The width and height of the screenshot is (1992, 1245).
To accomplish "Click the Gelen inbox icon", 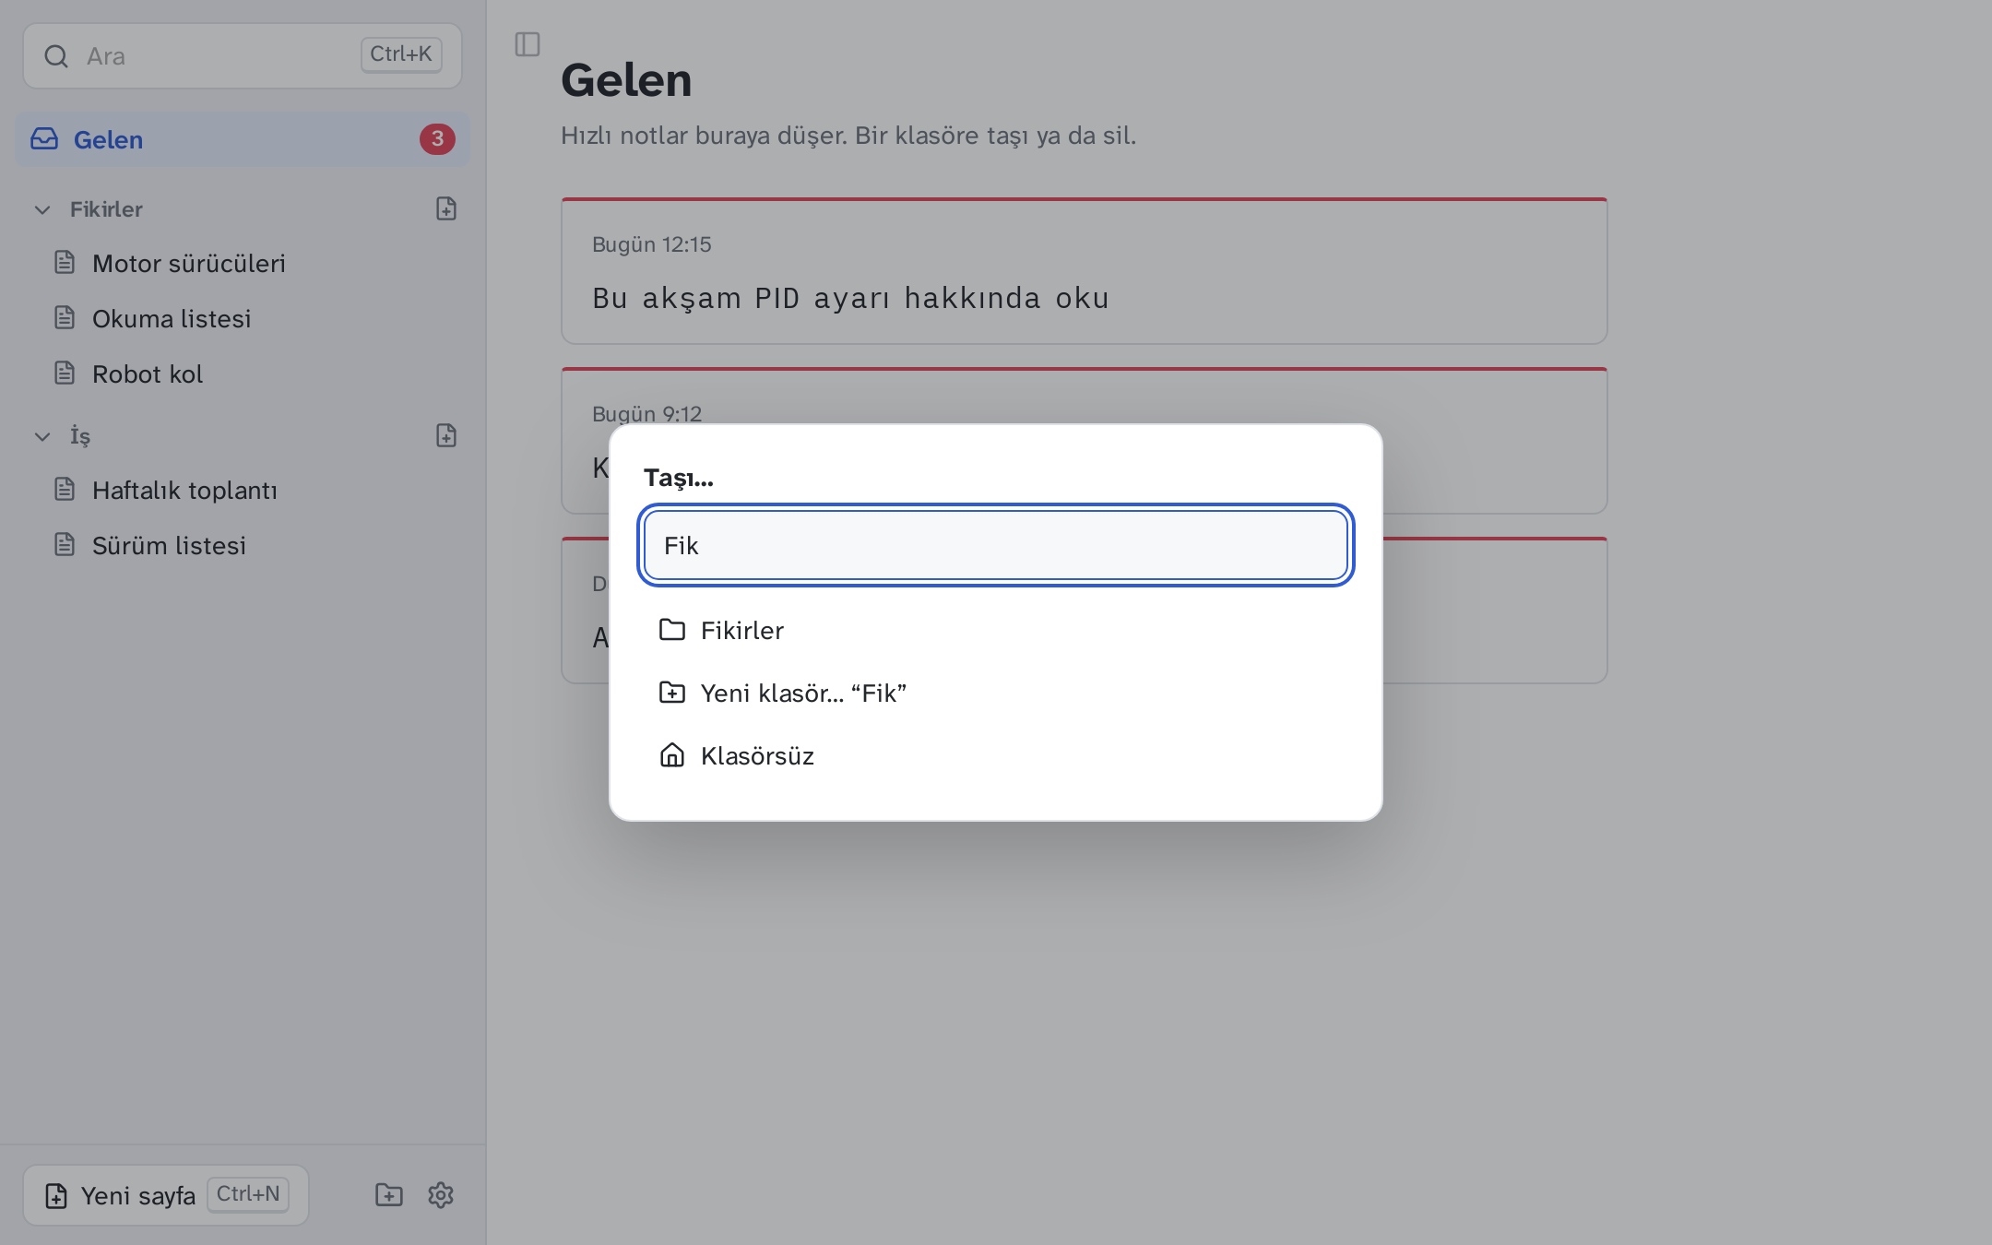I will click(x=44, y=139).
